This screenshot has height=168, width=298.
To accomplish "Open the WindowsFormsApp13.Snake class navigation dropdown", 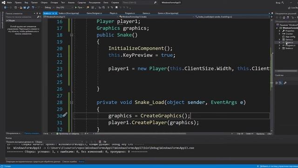I will [x=156, y=17].
